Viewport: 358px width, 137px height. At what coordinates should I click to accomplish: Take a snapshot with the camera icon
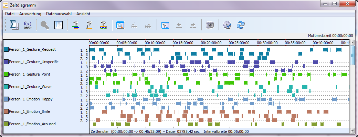(210, 25)
